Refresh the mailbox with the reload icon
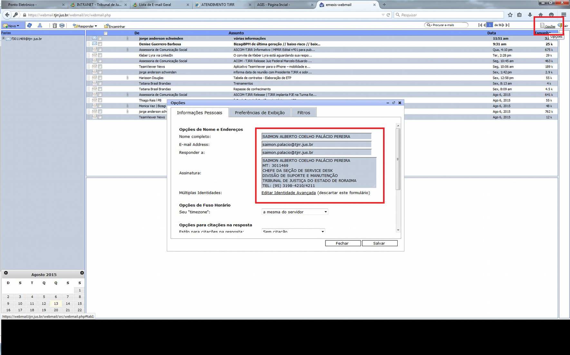The image size is (570, 355). pyautogui.click(x=29, y=25)
